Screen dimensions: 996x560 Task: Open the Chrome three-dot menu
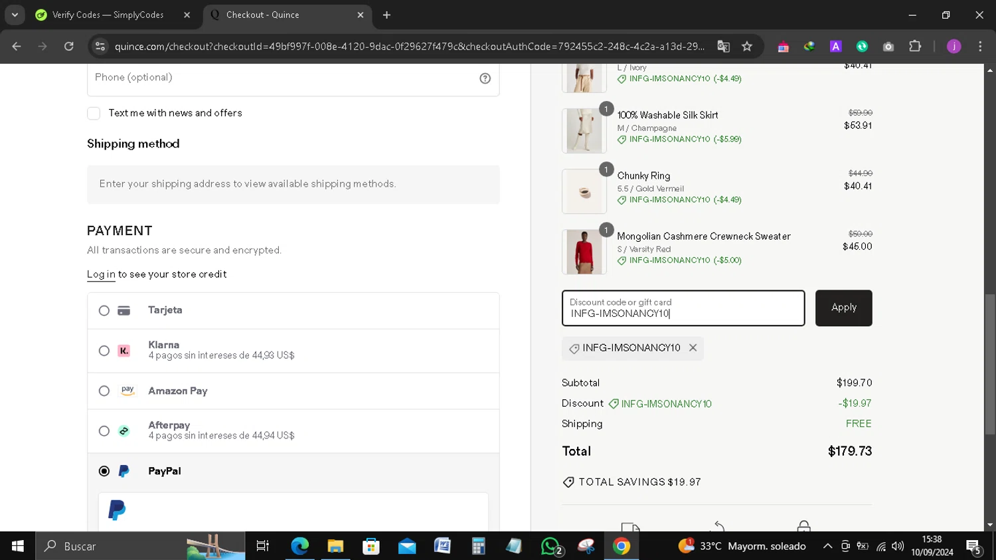980,47
